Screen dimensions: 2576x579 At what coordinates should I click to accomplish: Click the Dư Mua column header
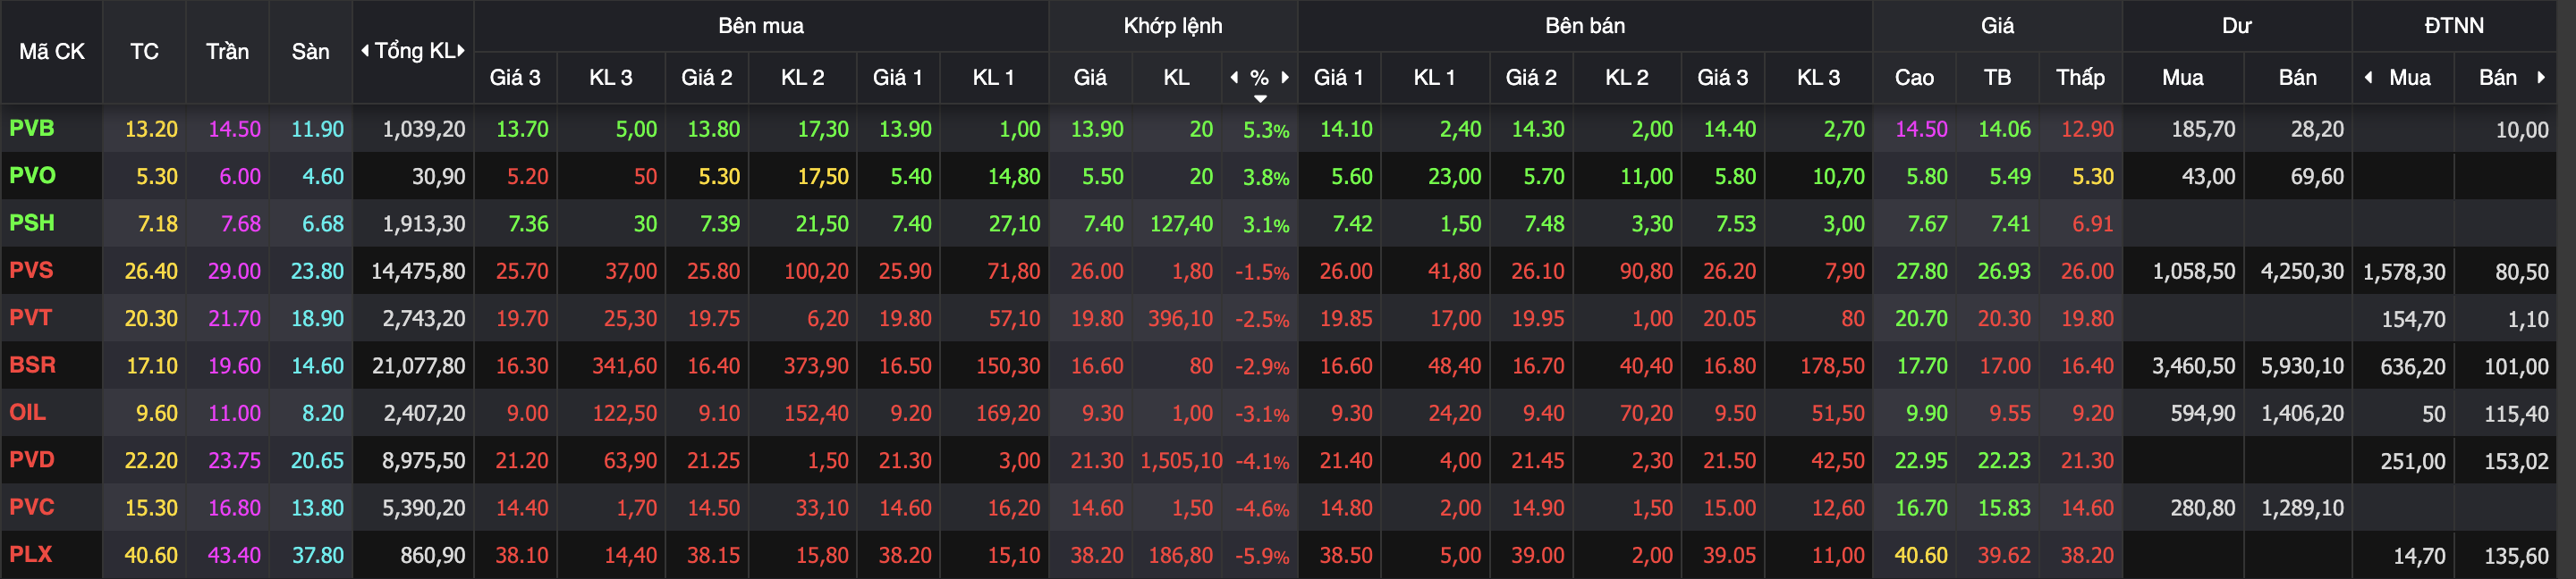2183,77
